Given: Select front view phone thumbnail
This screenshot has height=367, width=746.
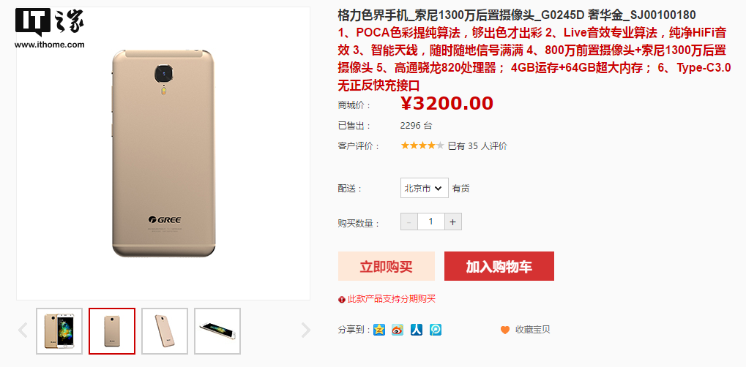Looking at the screenshot, I should point(59,331).
